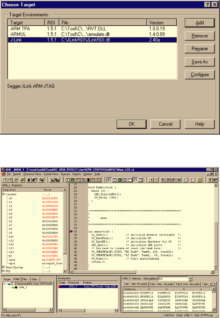This screenshot has height=318, width=220.
Task: Click the Save As button
Action: click(200, 62)
